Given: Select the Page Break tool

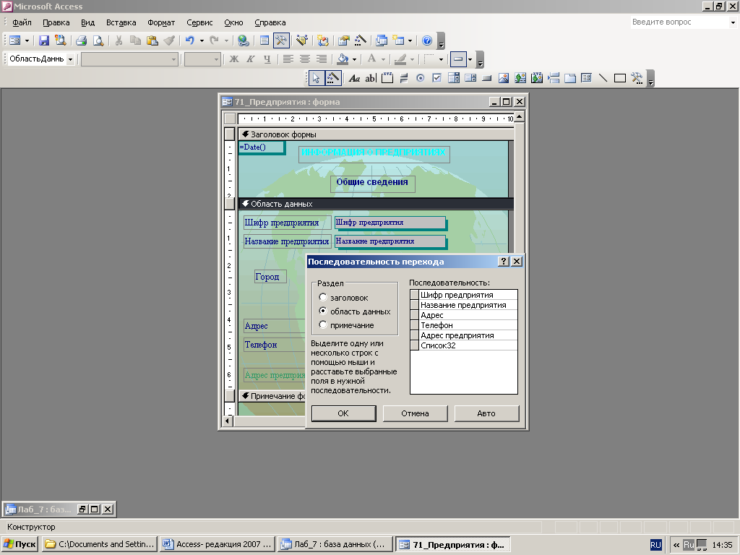Looking at the screenshot, I should tap(554, 78).
